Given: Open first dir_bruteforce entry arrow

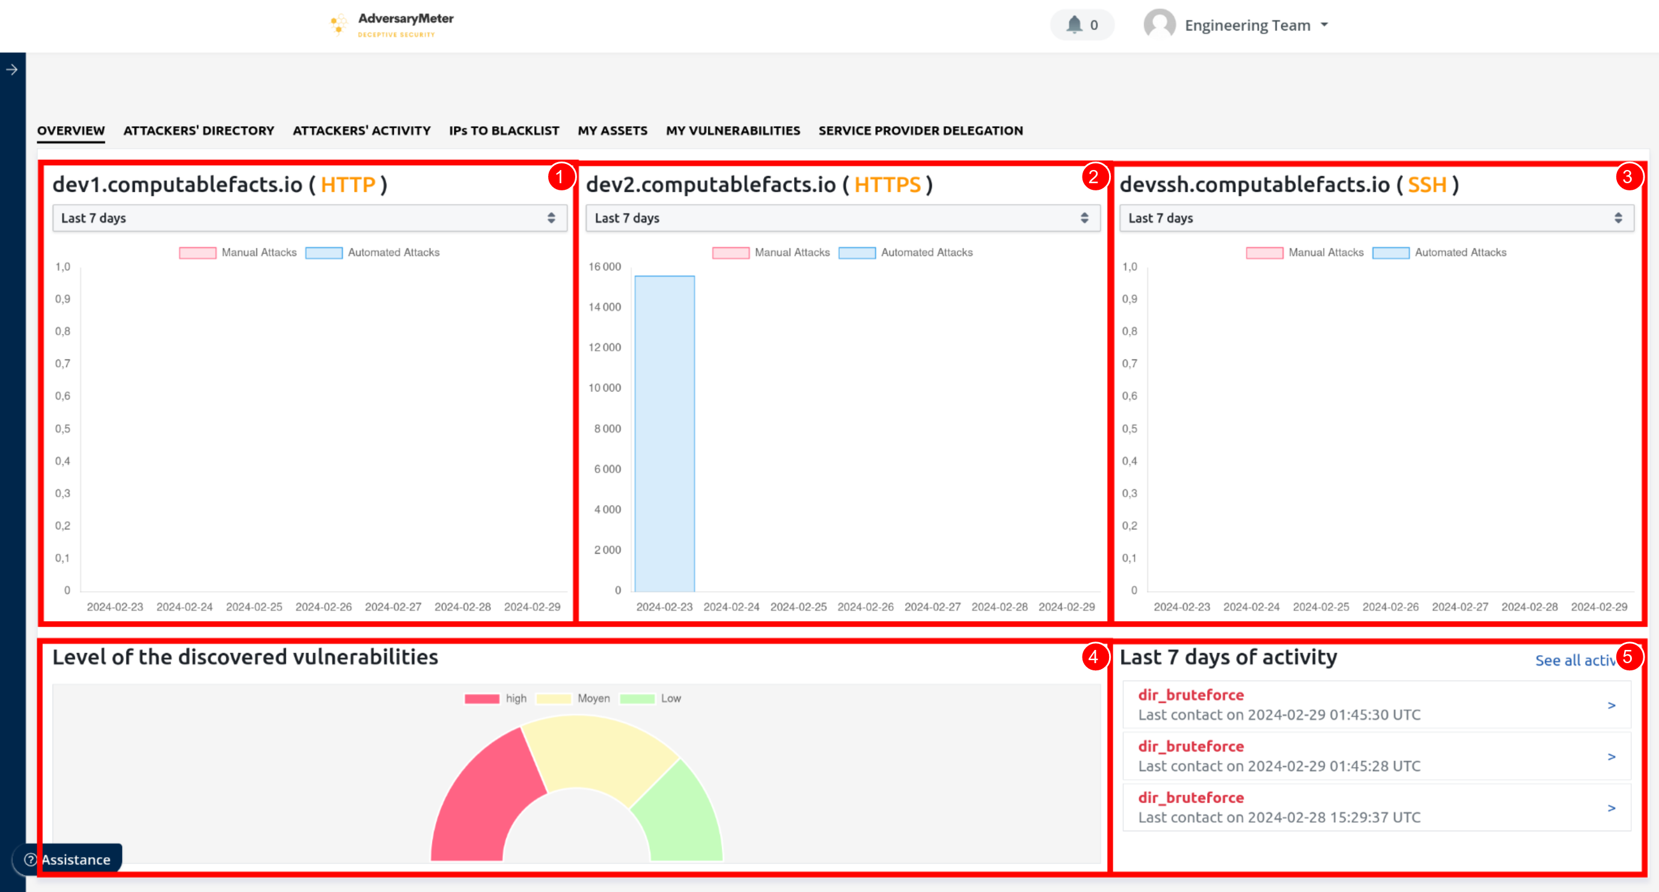Looking at the screenshot, I should tap(1611, 705).
